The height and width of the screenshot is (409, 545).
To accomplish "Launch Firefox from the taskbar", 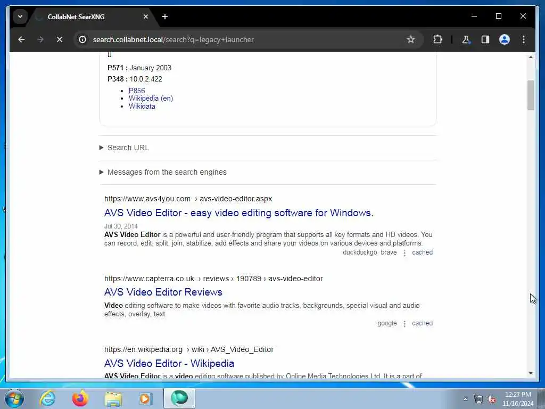I will point(80,398).
